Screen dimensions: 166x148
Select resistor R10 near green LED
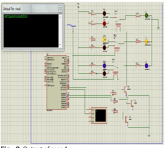(138, 16)
